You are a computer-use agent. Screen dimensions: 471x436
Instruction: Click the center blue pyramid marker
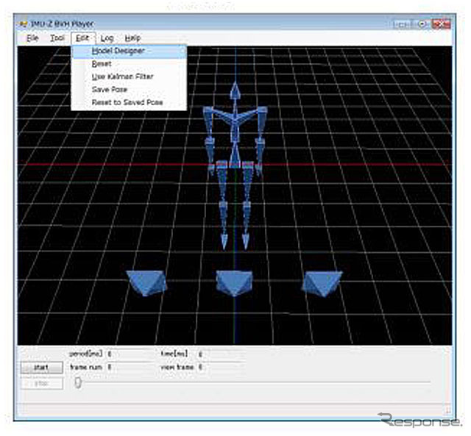(x=235, y=282)
